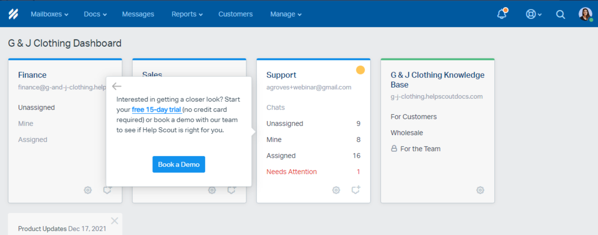Open the help lifesaver icon menu
Screen dimensions: 598x235
point(534,14)
